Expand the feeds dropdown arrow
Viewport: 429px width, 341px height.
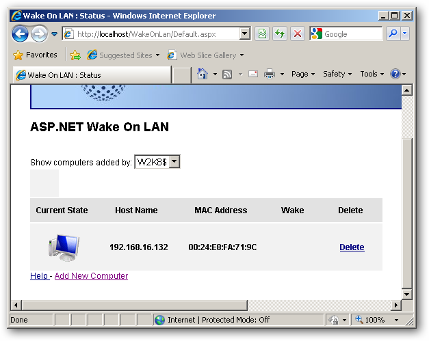[240, 74]
